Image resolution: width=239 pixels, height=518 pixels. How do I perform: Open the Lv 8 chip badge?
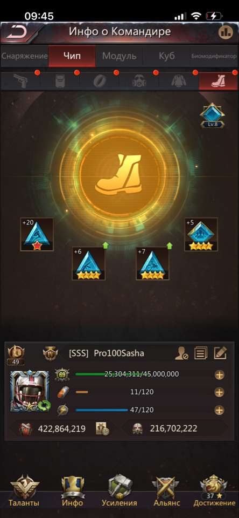212,115
